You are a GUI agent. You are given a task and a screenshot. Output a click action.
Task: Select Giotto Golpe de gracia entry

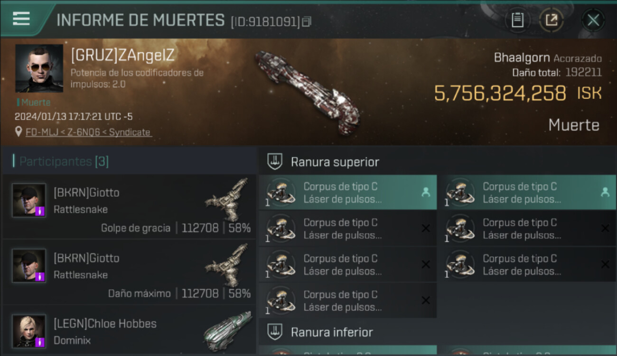click(129, 206)
